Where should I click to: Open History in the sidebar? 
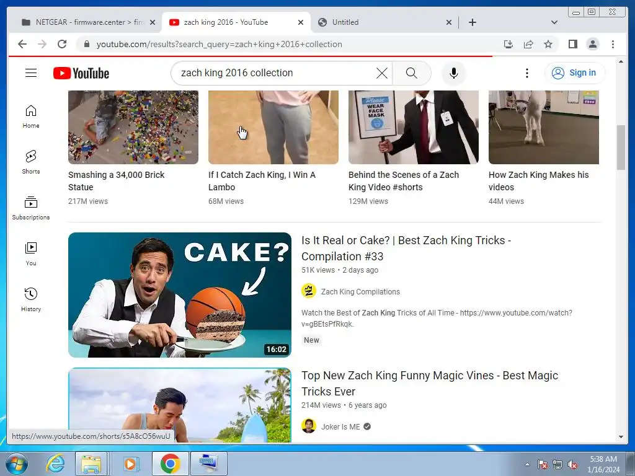(x=31, y=299)
